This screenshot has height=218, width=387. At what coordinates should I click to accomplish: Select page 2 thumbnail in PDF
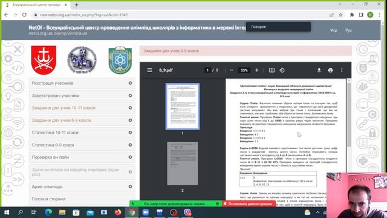(x=183, y=163)
